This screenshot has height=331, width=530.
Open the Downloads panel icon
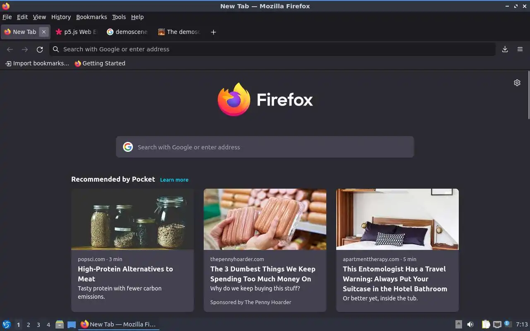click(x=505, y=49)
